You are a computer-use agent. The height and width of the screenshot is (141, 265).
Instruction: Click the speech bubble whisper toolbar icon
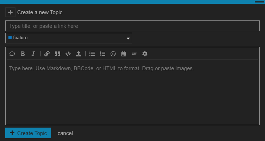(12, 54)
